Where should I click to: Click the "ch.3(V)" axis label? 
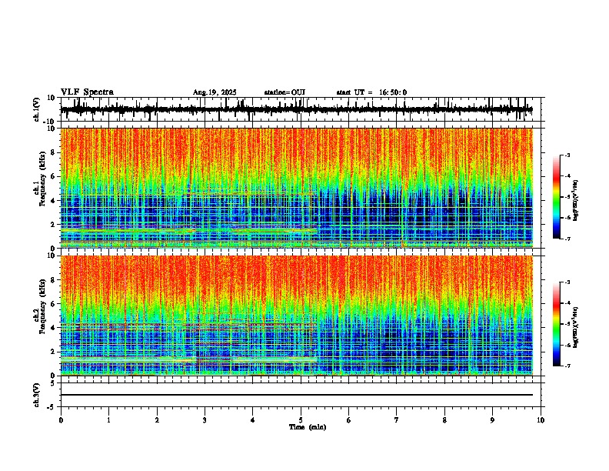[37, 395]
